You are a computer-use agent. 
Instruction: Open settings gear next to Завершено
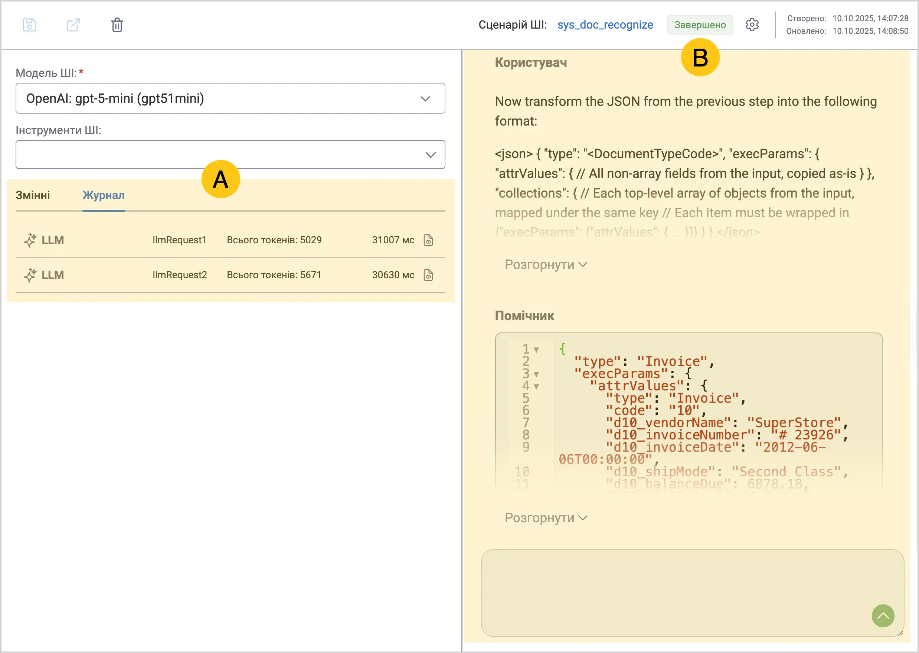click(752, 25)
